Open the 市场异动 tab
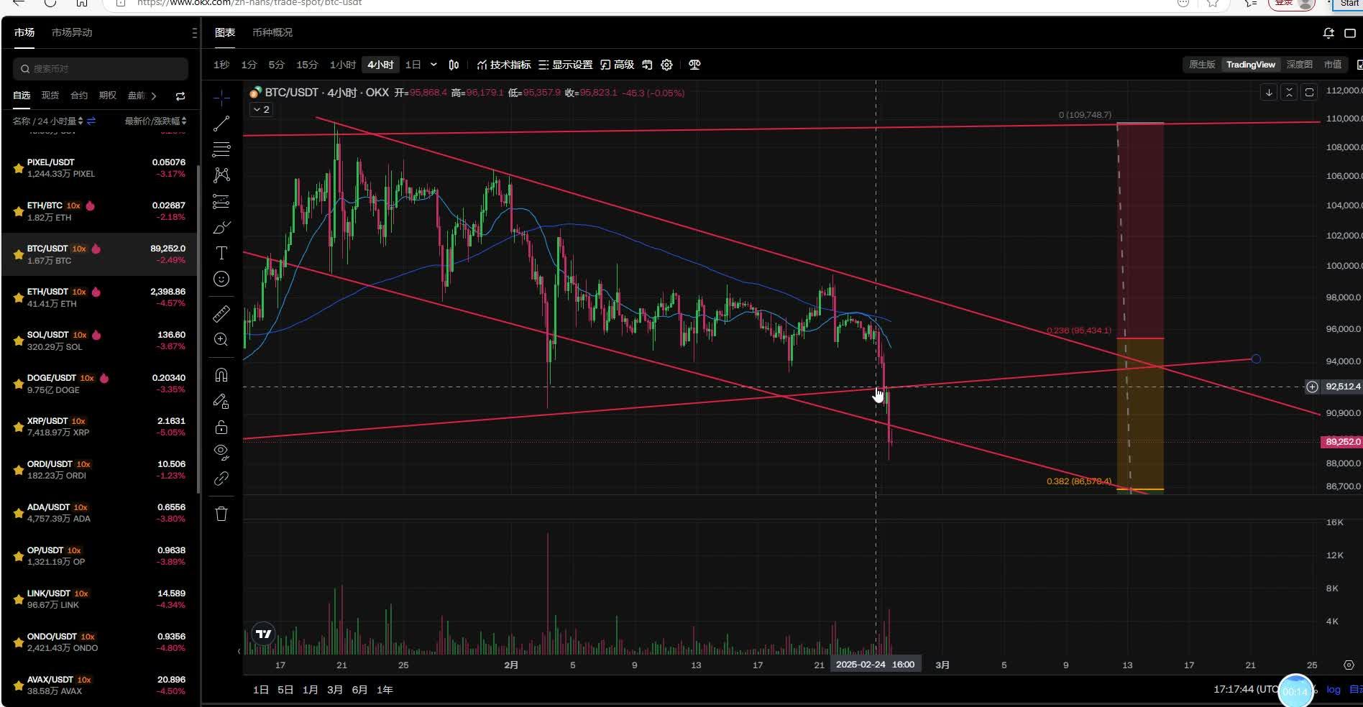This screenshot has height=707, width=1363. [72, 32]
